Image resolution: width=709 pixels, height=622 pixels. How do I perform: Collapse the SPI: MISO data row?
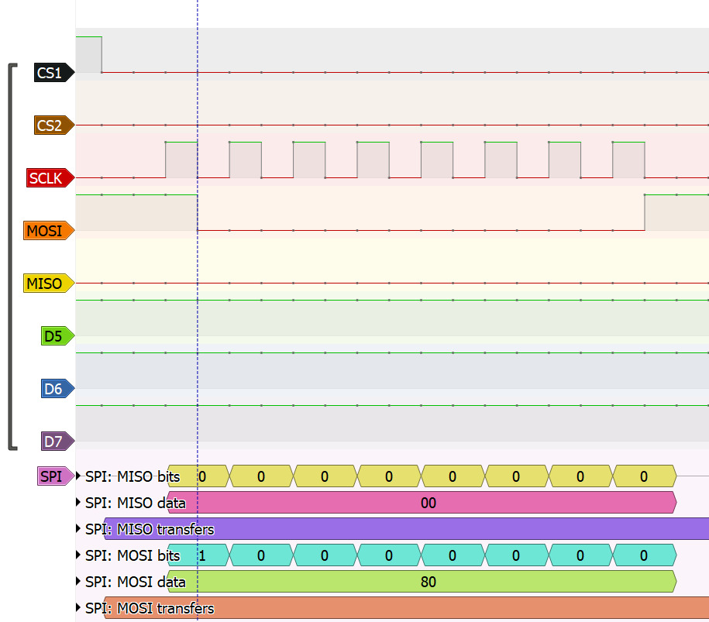point(78,502)
